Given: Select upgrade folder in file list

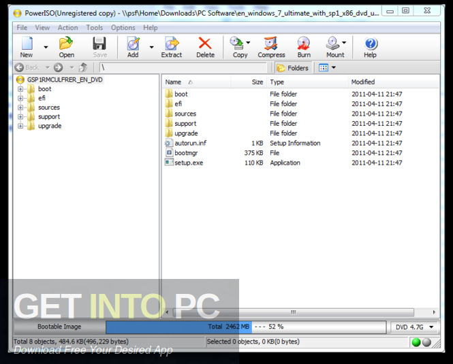Looking at the screenshot, I should tap(186, 133).
